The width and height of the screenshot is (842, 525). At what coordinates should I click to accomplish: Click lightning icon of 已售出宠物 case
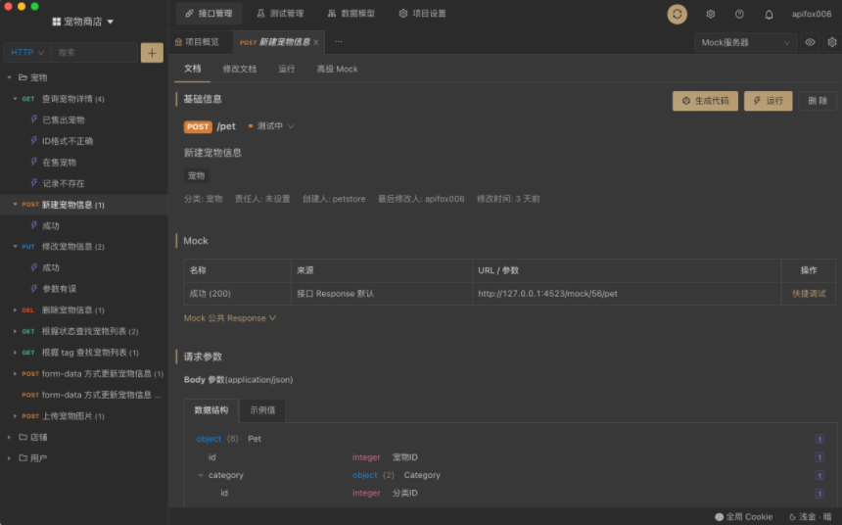click(34, 119)
